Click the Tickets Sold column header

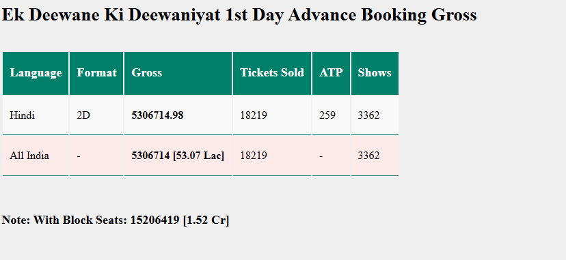[272, 73]
